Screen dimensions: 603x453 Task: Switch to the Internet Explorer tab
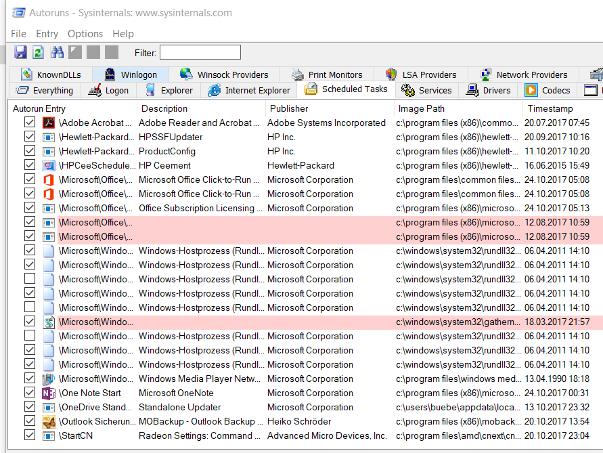click(x=249, y=91)
